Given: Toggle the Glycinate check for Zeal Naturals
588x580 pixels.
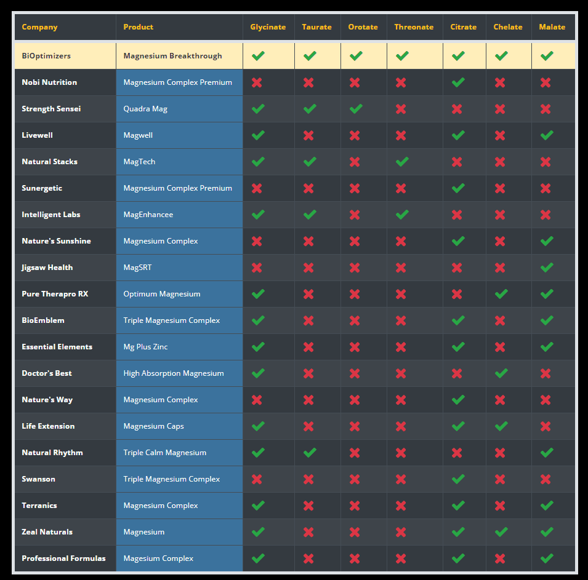Looking at the screenshot, I should point(257,531).
